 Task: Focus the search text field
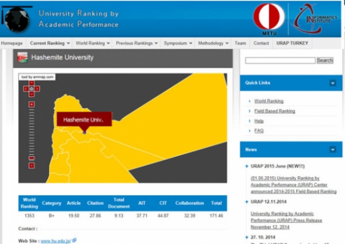click(280, 60)
